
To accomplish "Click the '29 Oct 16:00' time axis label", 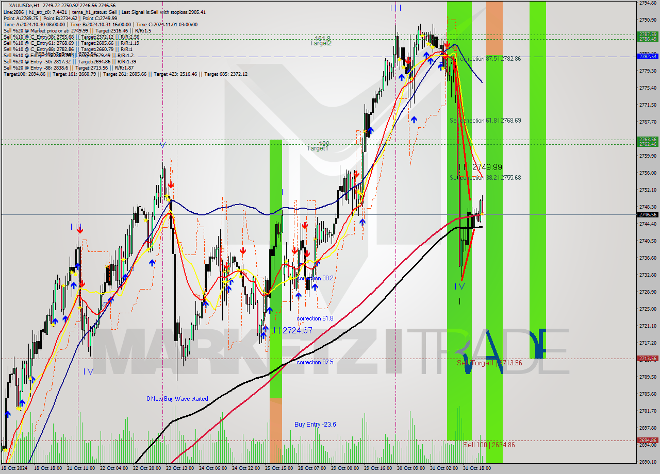I will pos(378,469).
